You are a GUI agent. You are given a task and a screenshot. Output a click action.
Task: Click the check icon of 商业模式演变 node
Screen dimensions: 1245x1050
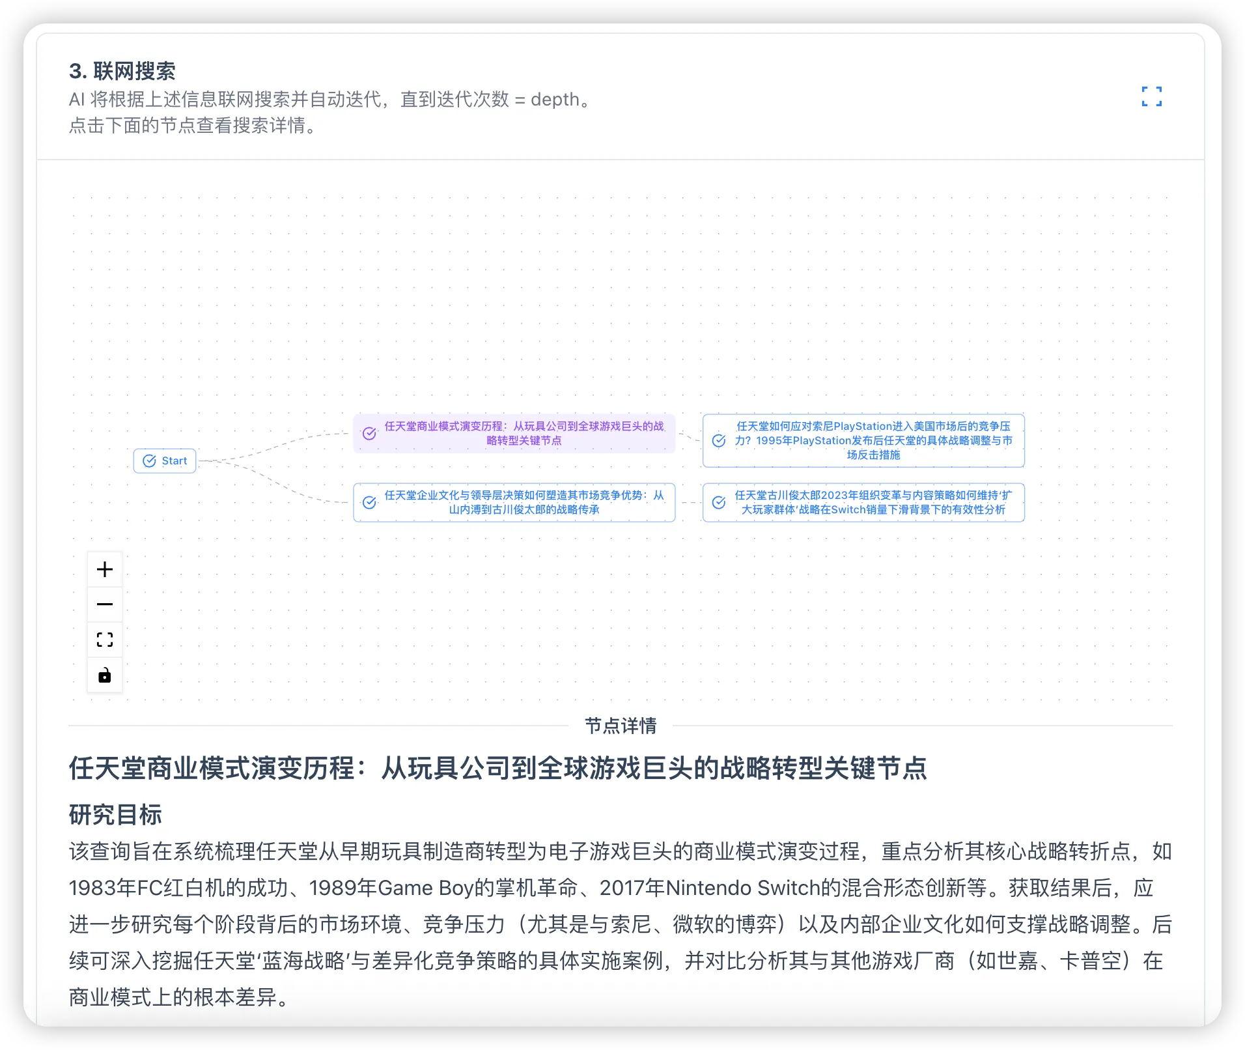point(369,433)
